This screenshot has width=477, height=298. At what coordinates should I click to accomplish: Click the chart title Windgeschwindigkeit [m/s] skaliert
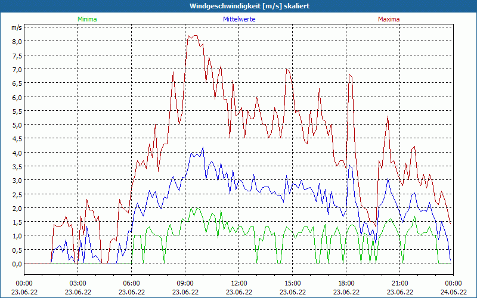point(249,6)
